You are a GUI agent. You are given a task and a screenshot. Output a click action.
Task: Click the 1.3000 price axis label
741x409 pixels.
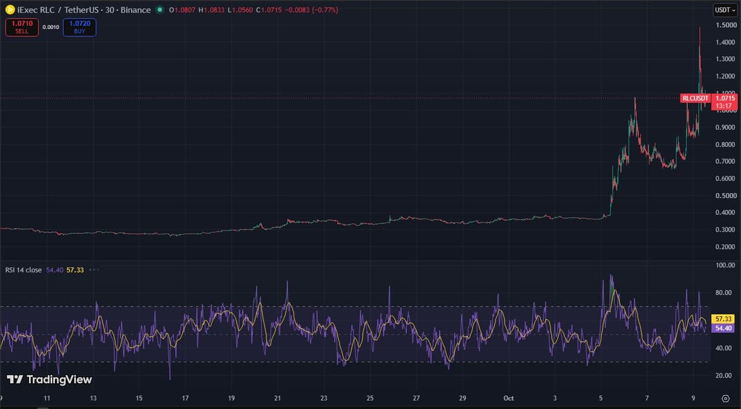(x=725, y=59)
